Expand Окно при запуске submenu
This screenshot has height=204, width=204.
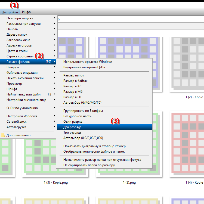point(28,18)
